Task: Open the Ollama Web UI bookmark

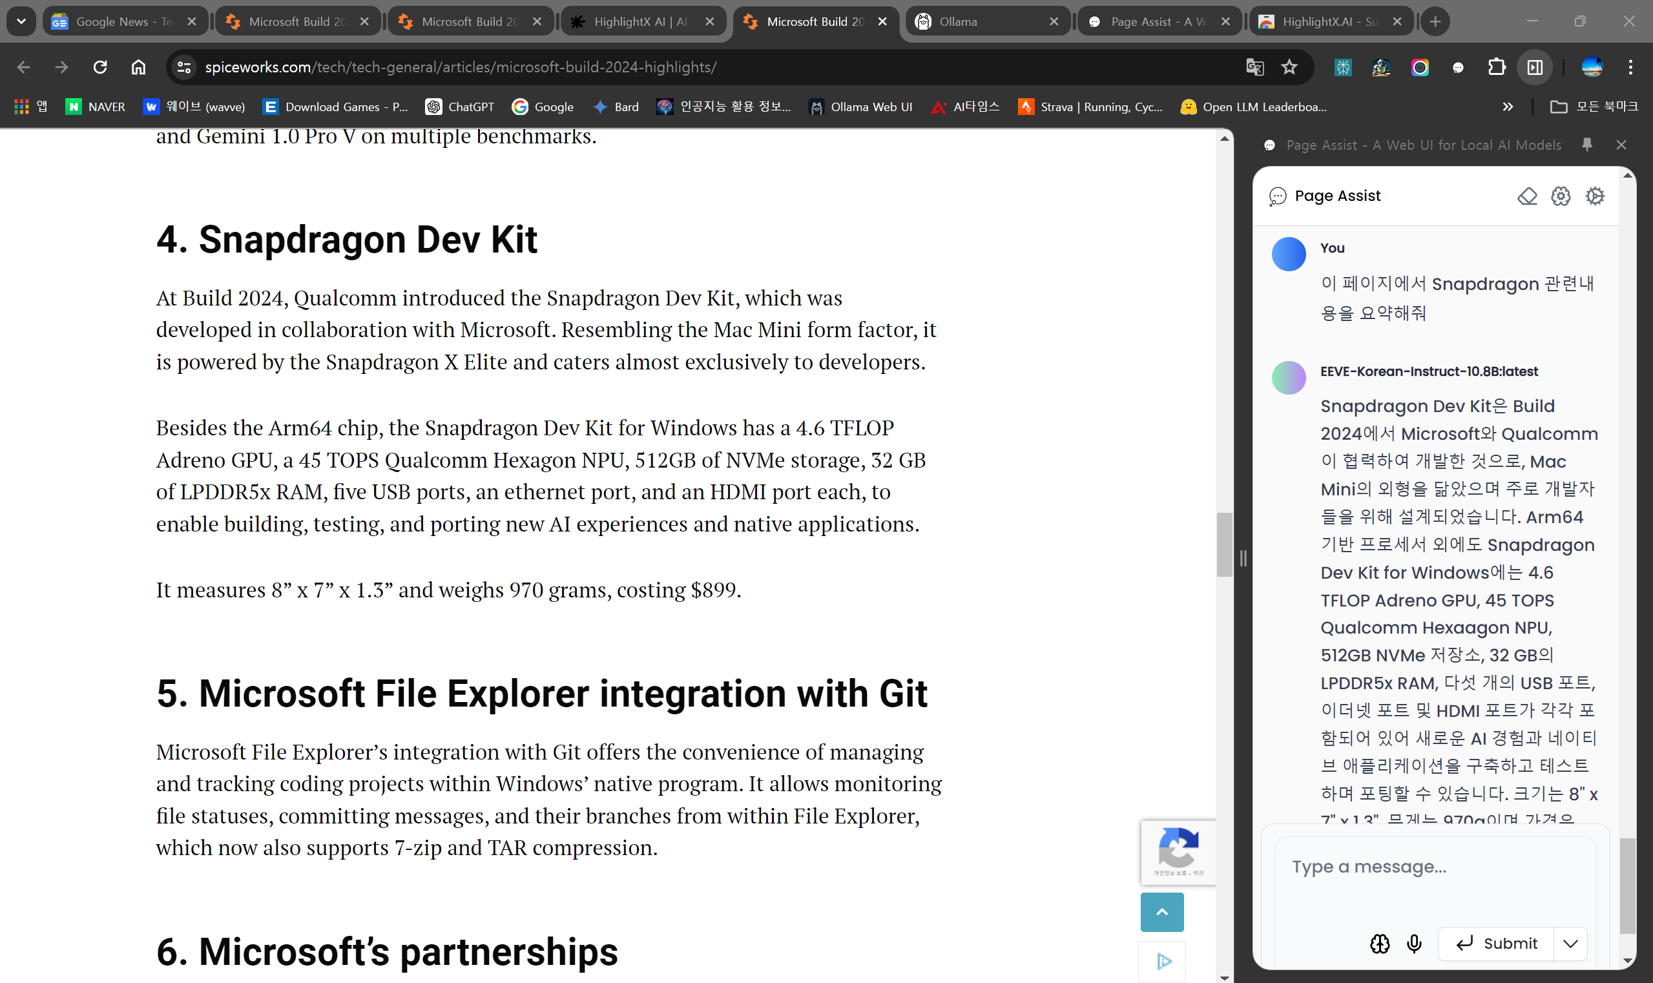Action: click(860, 107)
